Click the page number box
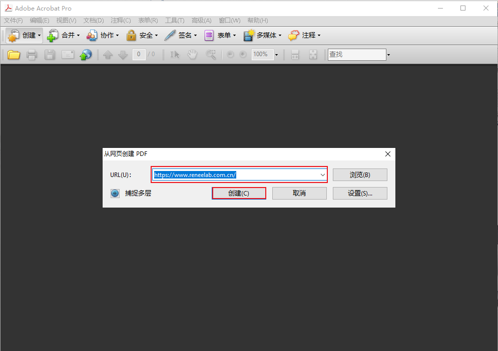 pyautogui.click(x=139, y=55)
